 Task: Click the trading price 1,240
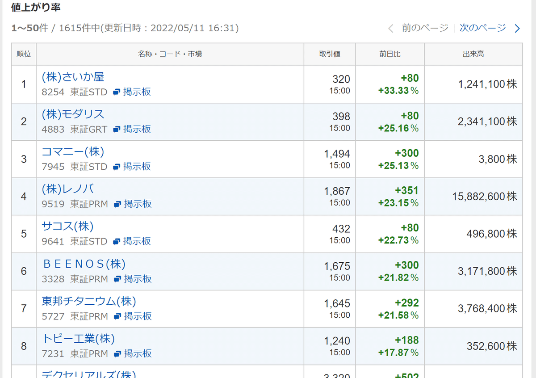pyautogui.click(x=337, y=341)
